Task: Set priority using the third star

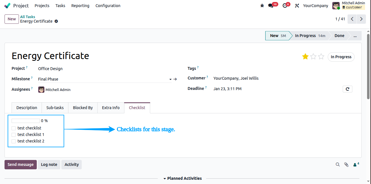Action: tap(321, 57)
